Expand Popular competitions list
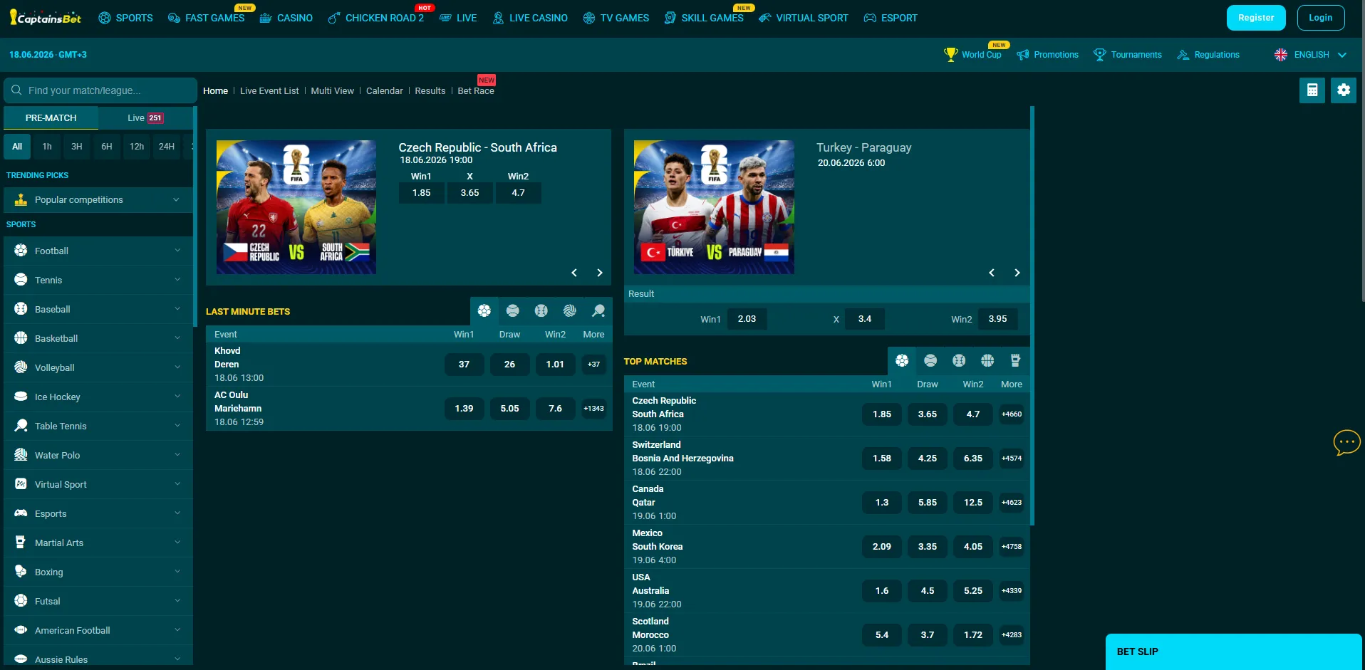The width and height of the screenshot is (1365, 670). point(98,200)
